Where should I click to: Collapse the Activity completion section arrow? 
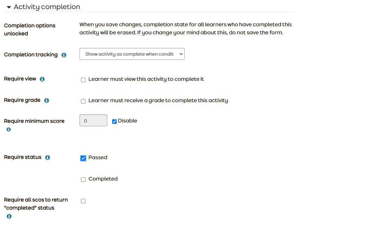coord(9,7)
